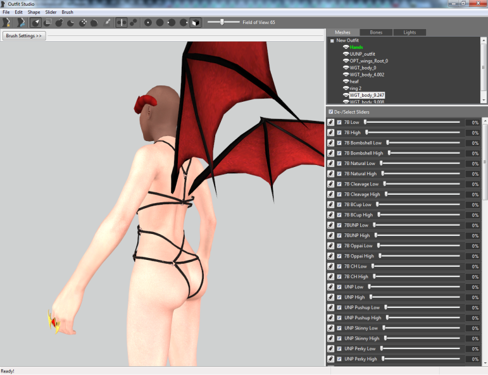Screen dimensions: 488x375
Task: Click the New Project toolbar icon
Action: click(x=6, y=22)
